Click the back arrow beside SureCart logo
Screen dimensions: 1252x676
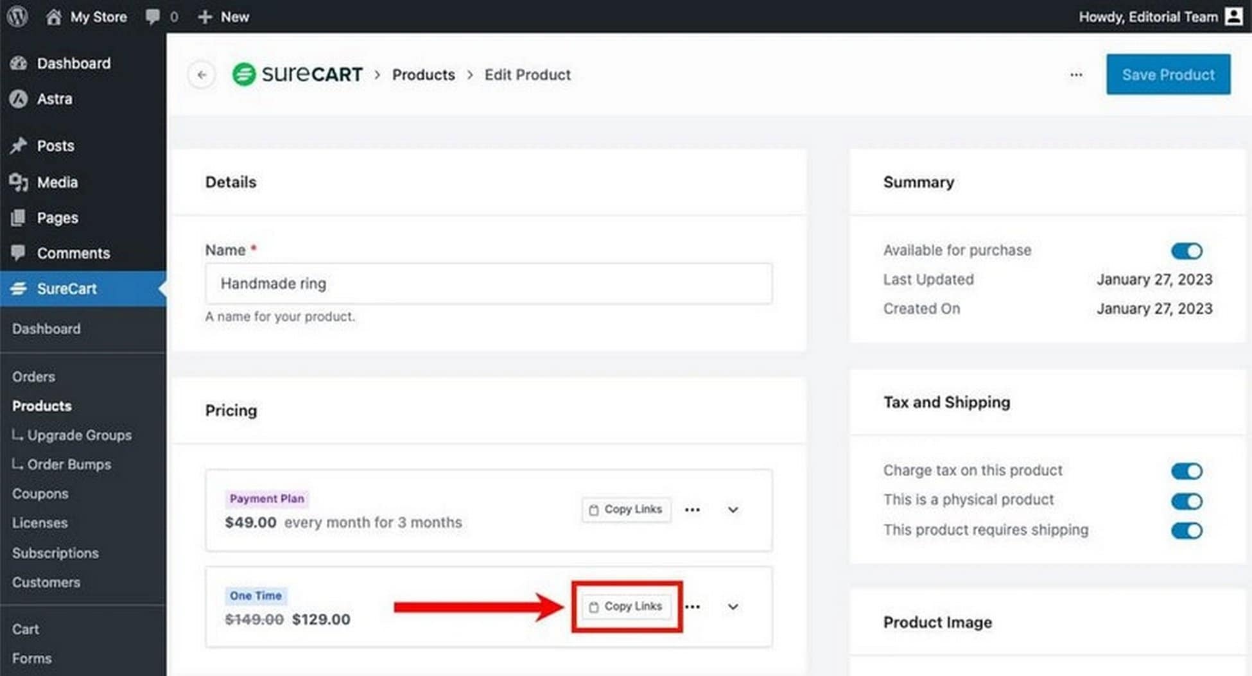pyautogui.click(x=202, y=74)
